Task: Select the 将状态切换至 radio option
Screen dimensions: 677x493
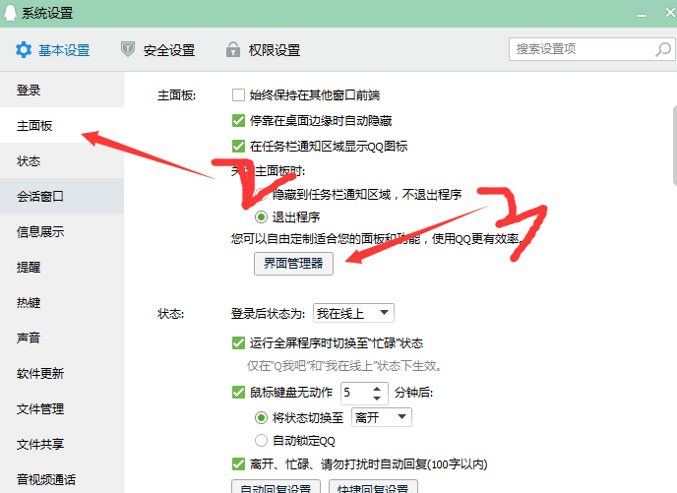Action: pyautogui.click(x=261, y=417)
